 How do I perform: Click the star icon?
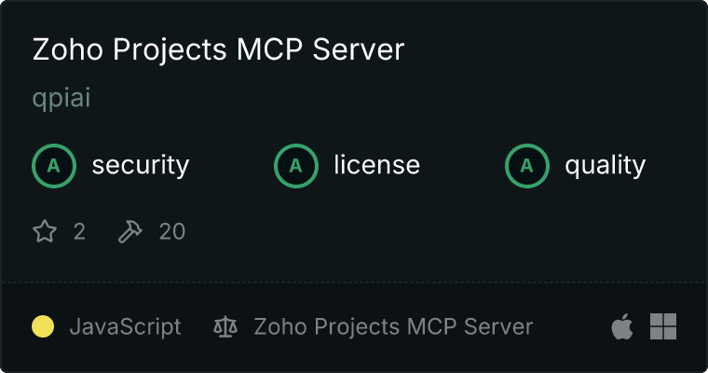(x=45, y=231)
